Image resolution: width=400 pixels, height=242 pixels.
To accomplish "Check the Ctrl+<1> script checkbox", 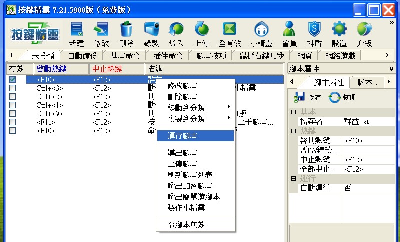I will tap(12, 105).
